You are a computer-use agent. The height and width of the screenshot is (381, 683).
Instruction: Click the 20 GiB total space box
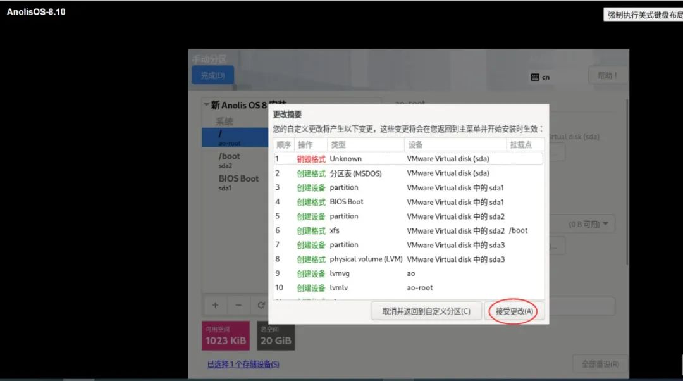coord(276,335)
